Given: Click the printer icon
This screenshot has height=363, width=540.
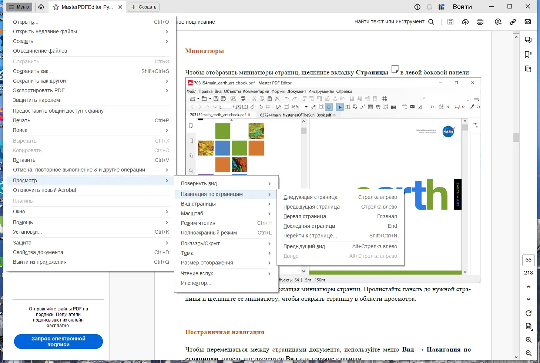Looking at the screenshot, I should 480,22.
